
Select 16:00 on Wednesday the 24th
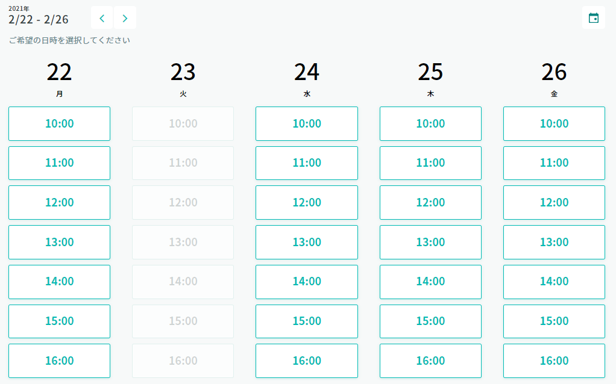coord(307,361)
